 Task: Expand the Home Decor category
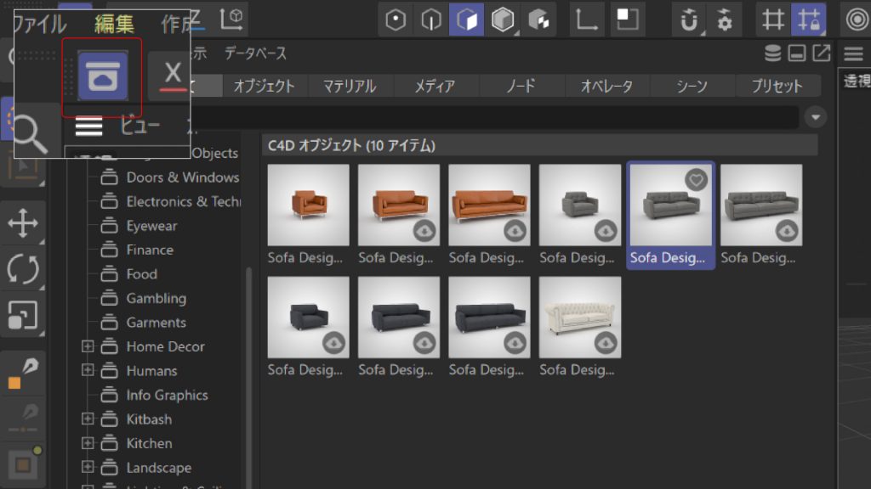click(x=88, y=346)
